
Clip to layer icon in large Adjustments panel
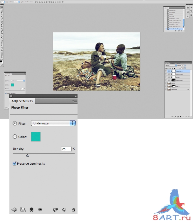(32, 210)
